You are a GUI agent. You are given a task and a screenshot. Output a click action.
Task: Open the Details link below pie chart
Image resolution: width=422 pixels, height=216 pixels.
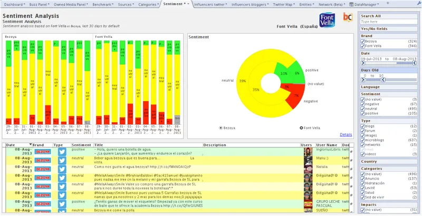(x=346, y=134)
